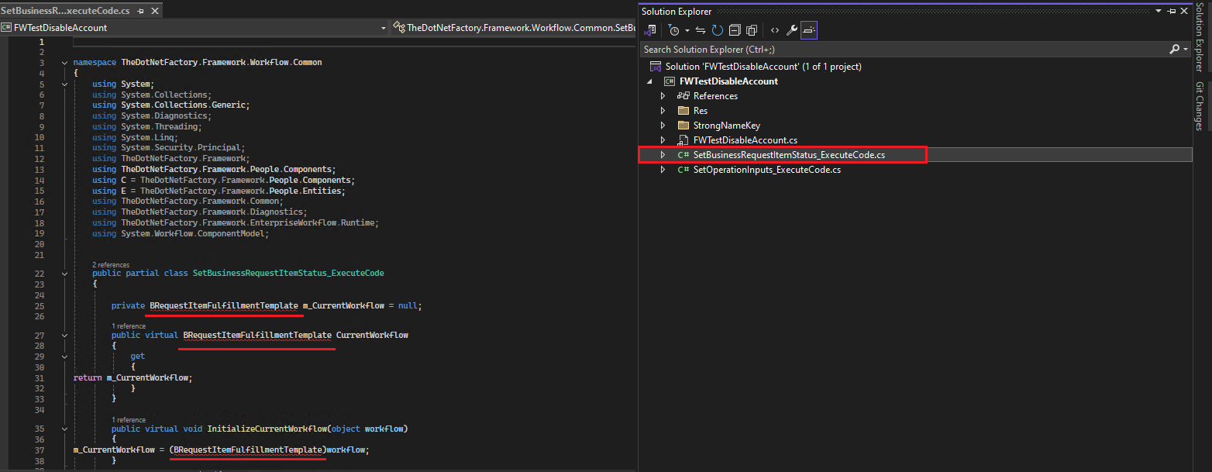Click the solution icon beside Solution 'FWTestDisableAccount'
The image size is (1212, 472).
(x=656, y=67)
